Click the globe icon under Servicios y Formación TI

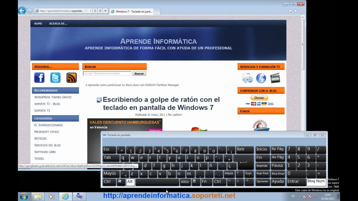click(x=261, y=78)
